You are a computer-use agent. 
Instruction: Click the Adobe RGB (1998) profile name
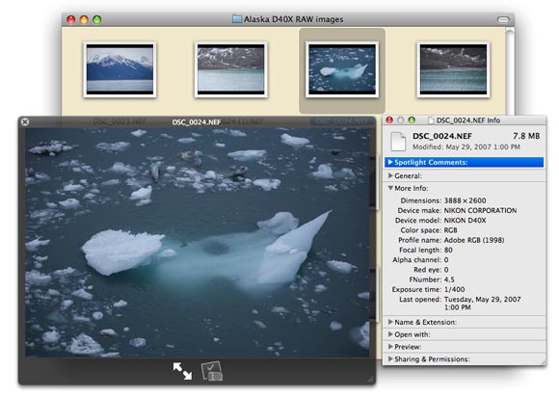[474, 240]
